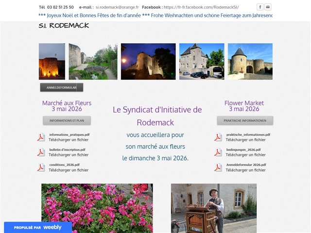
Task: Click PDF icon for informations_pratiques.pdf
Action: (x=41, y=137)
